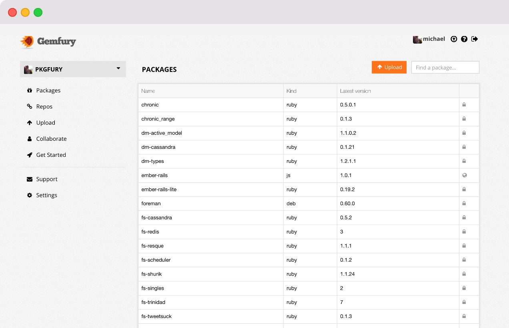The width and height of the screenshot is (509, 328).
Task: Open the upload icon beside michael
Action: tap(454, 39)
